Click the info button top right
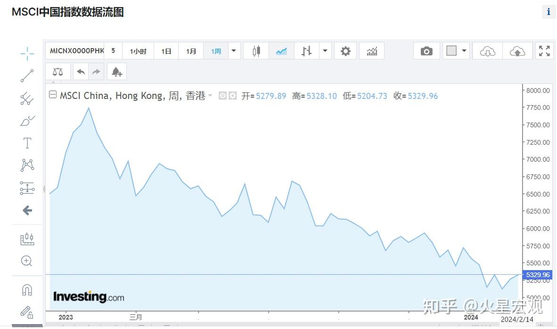 (x=549, y=12)
